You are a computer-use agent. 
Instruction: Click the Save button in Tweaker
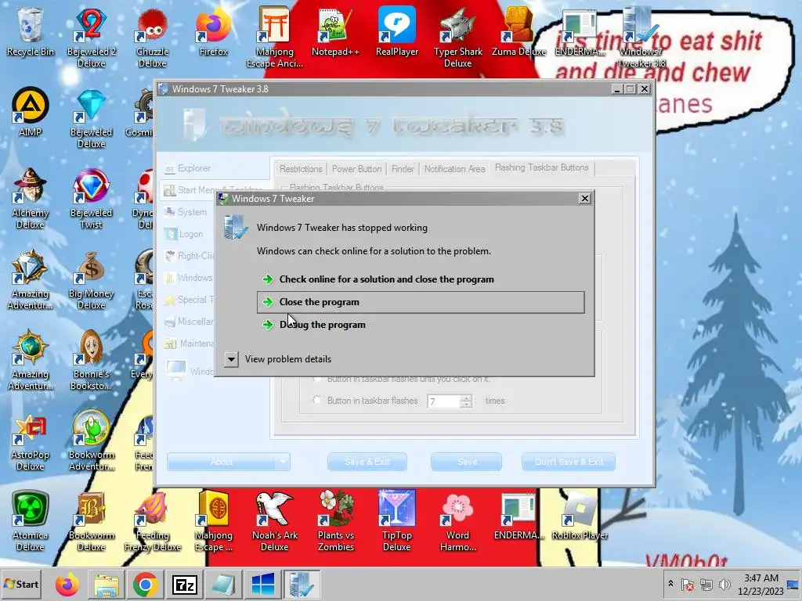coord(467,462)
